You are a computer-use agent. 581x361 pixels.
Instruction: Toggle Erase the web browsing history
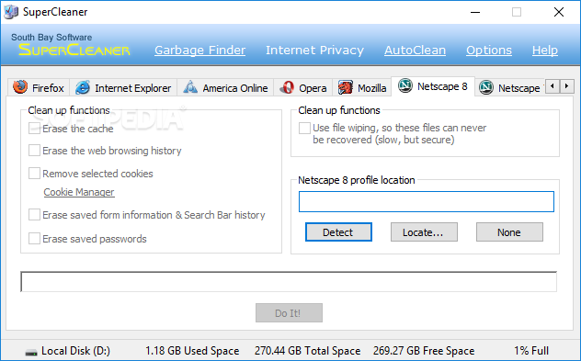tap(34, 151)
